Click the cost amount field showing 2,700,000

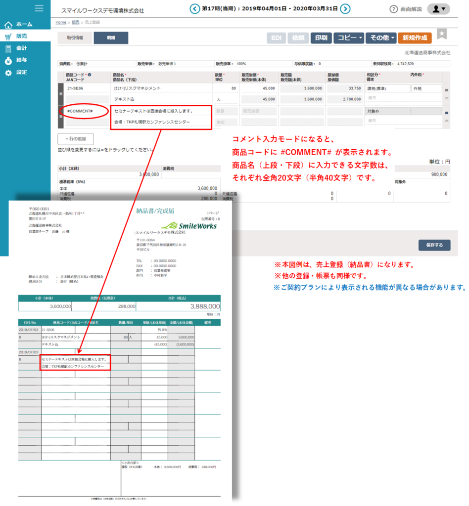(x=345, y=99)
